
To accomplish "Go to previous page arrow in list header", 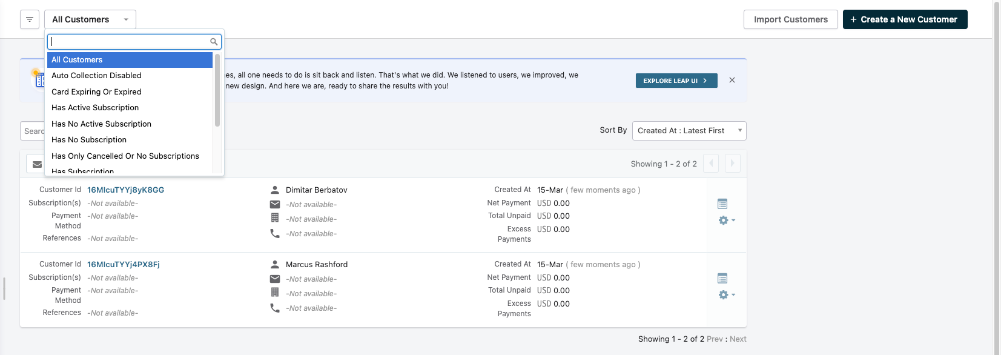I will click(711, 164).
